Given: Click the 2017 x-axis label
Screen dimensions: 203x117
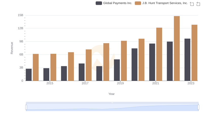Looking at the screenshot, I should pyautogui.click(x=85, y=83).
